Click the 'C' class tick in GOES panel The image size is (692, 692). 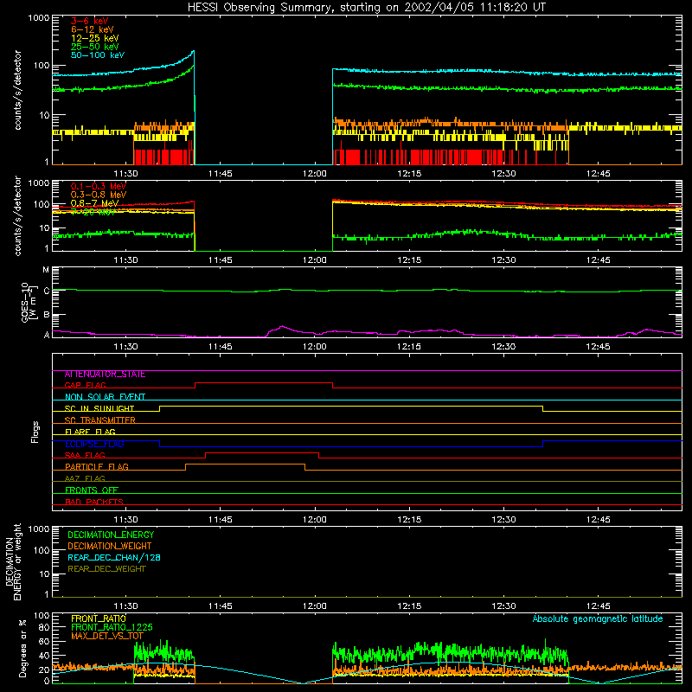47,291
